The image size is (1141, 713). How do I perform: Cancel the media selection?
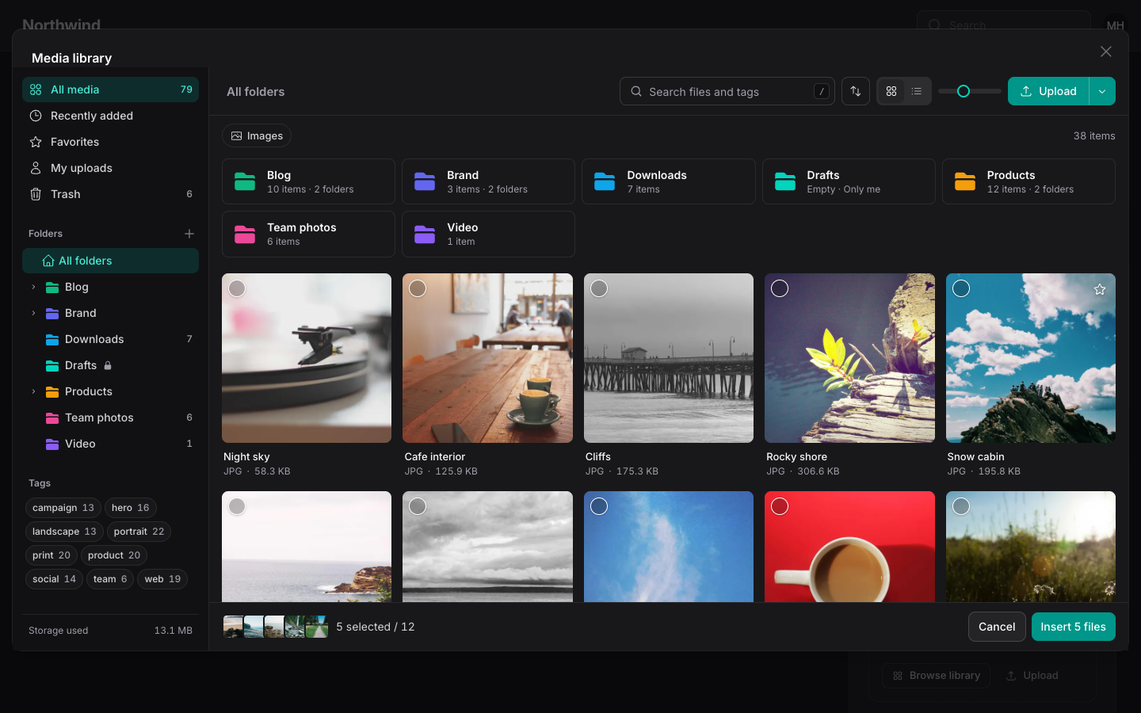[x=997, y=627]
